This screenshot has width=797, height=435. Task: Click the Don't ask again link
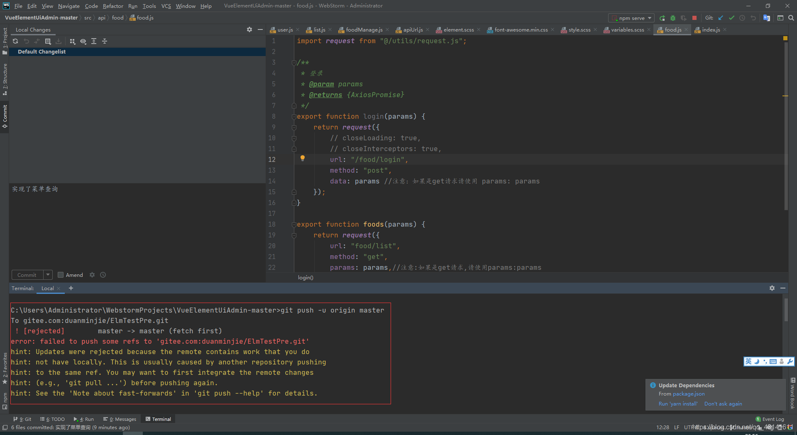(723, 404)
